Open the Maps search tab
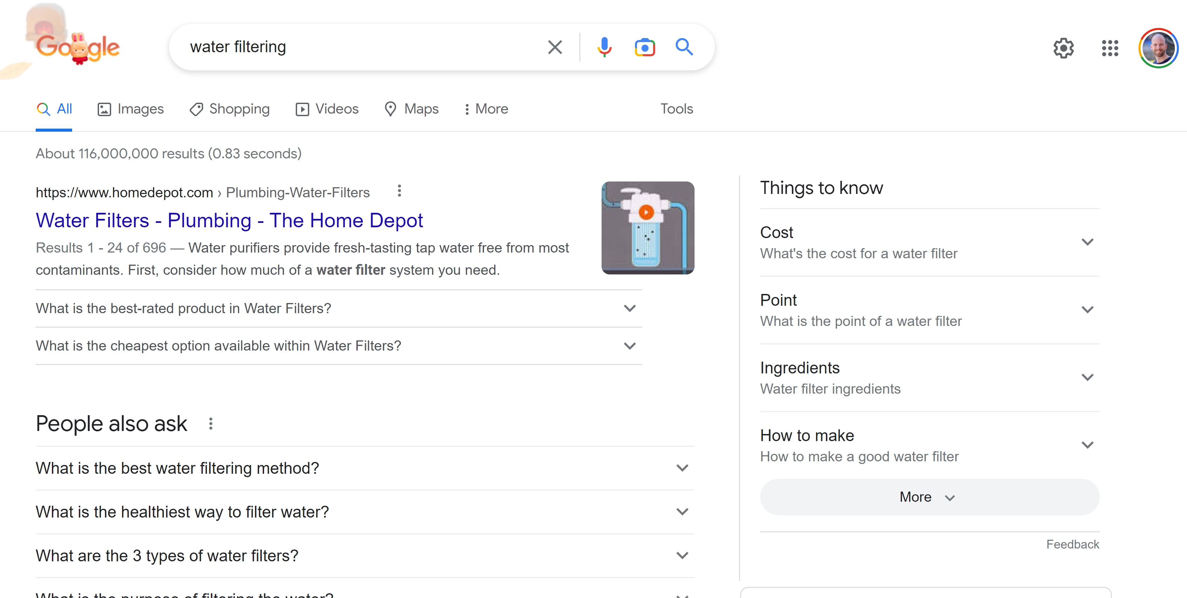 click(411, 109)
